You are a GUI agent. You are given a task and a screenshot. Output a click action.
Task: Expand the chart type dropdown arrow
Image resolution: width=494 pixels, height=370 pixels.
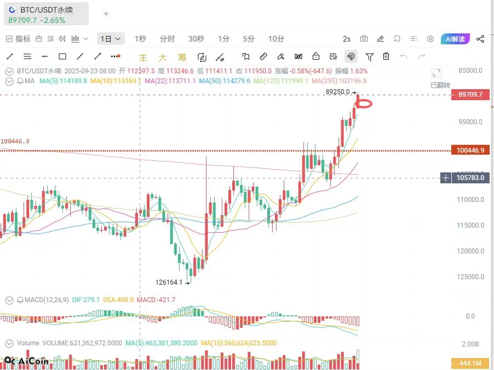[85, 39]
